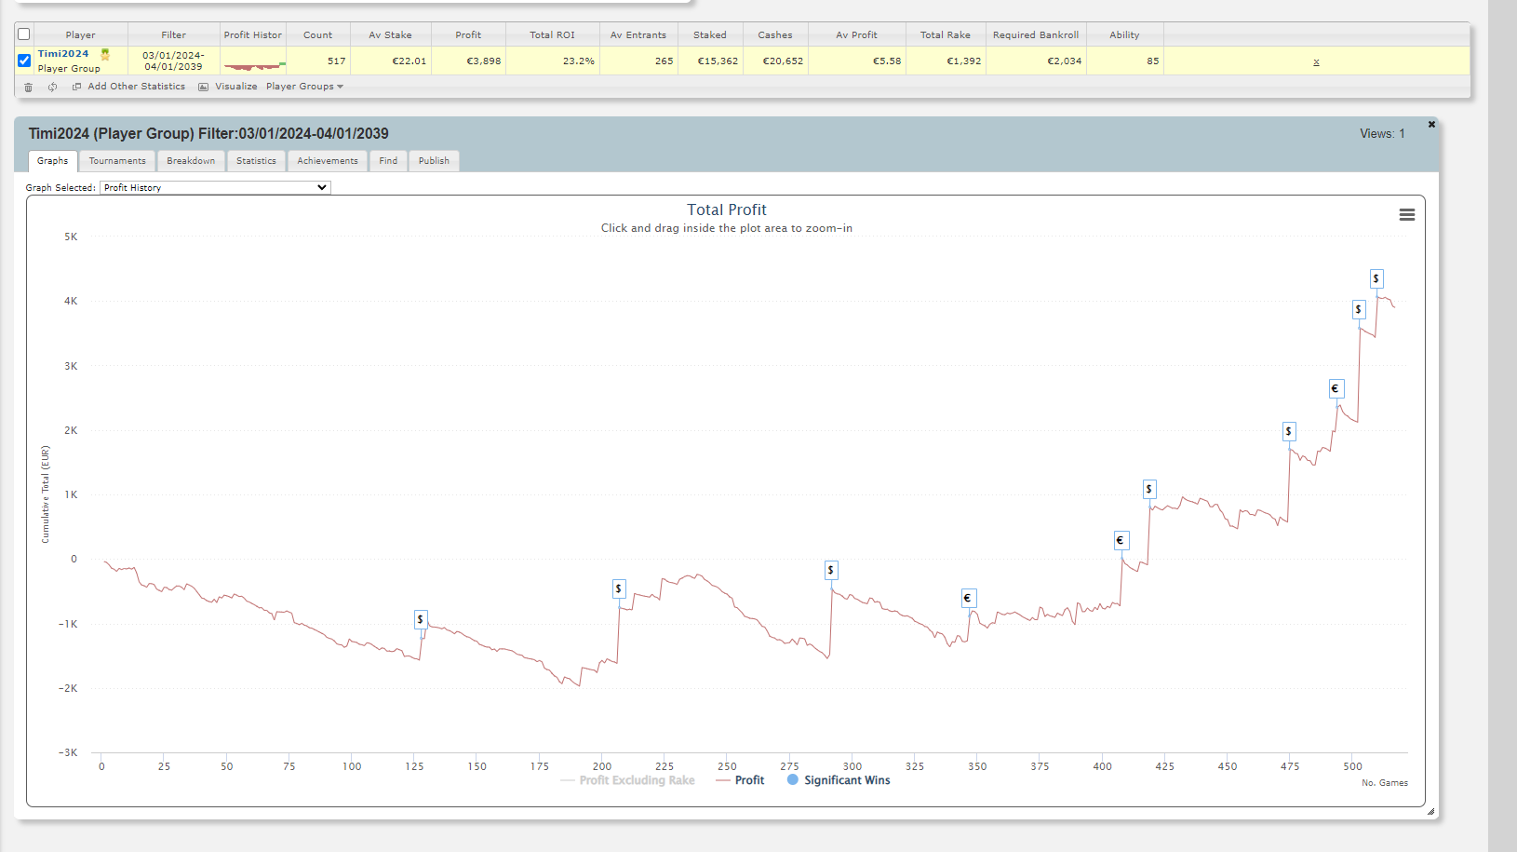
Task: Uncheck the Timi2024 row checkbox
Action: [24, 61]
